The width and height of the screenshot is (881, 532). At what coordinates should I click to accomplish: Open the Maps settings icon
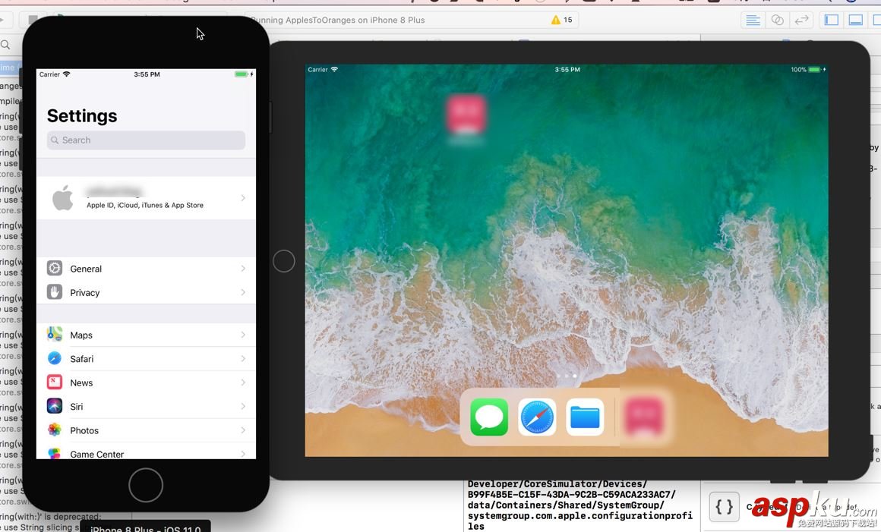click(54, 334)
